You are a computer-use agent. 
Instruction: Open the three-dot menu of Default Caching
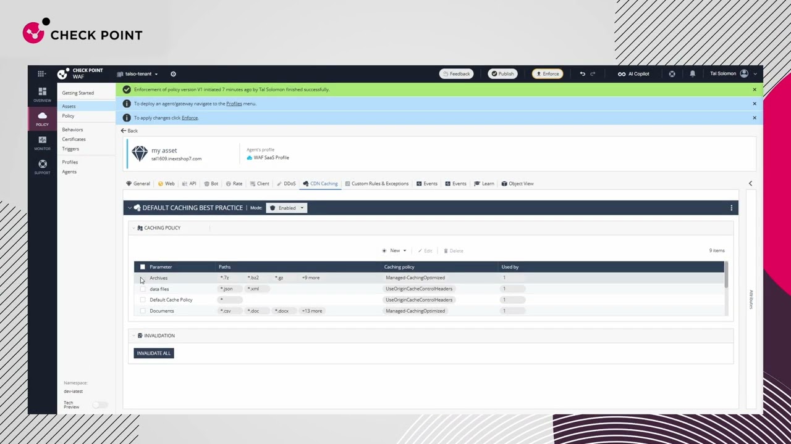(731, 208)
